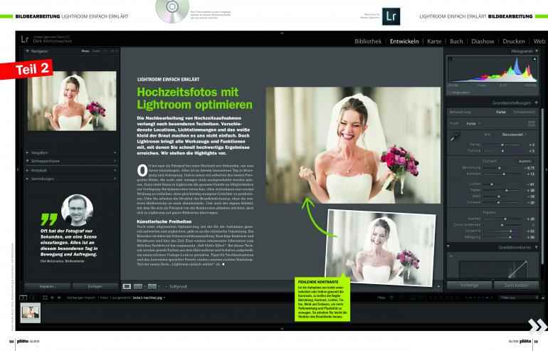The image size is (548, 351).
Task: Hide the filmstrip with bottom arrow
Action: [x=282, y=329]
